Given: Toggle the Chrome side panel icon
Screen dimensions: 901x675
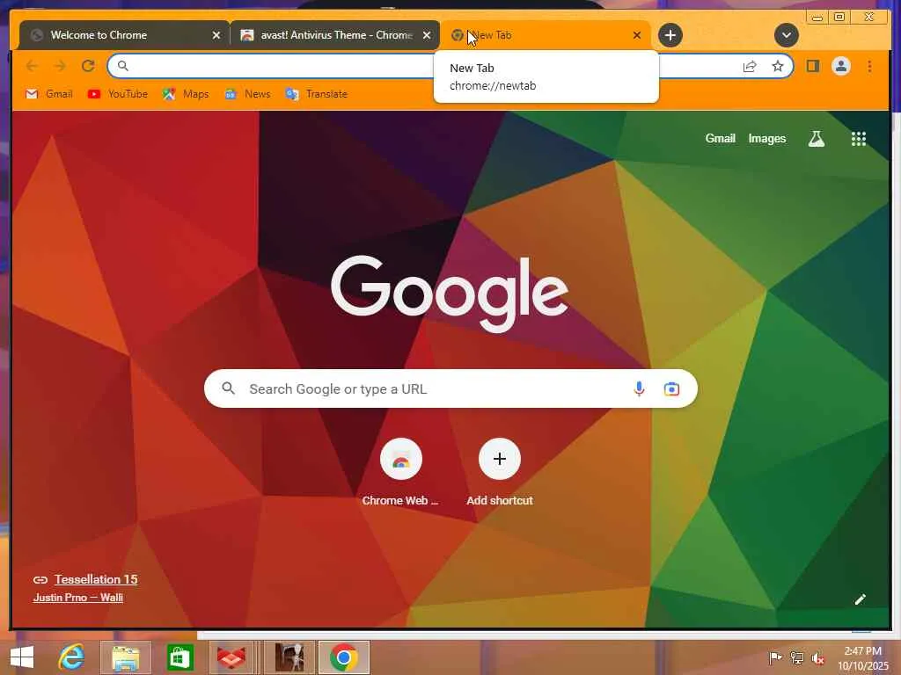Looking at the screenshot, I should 812,66.
